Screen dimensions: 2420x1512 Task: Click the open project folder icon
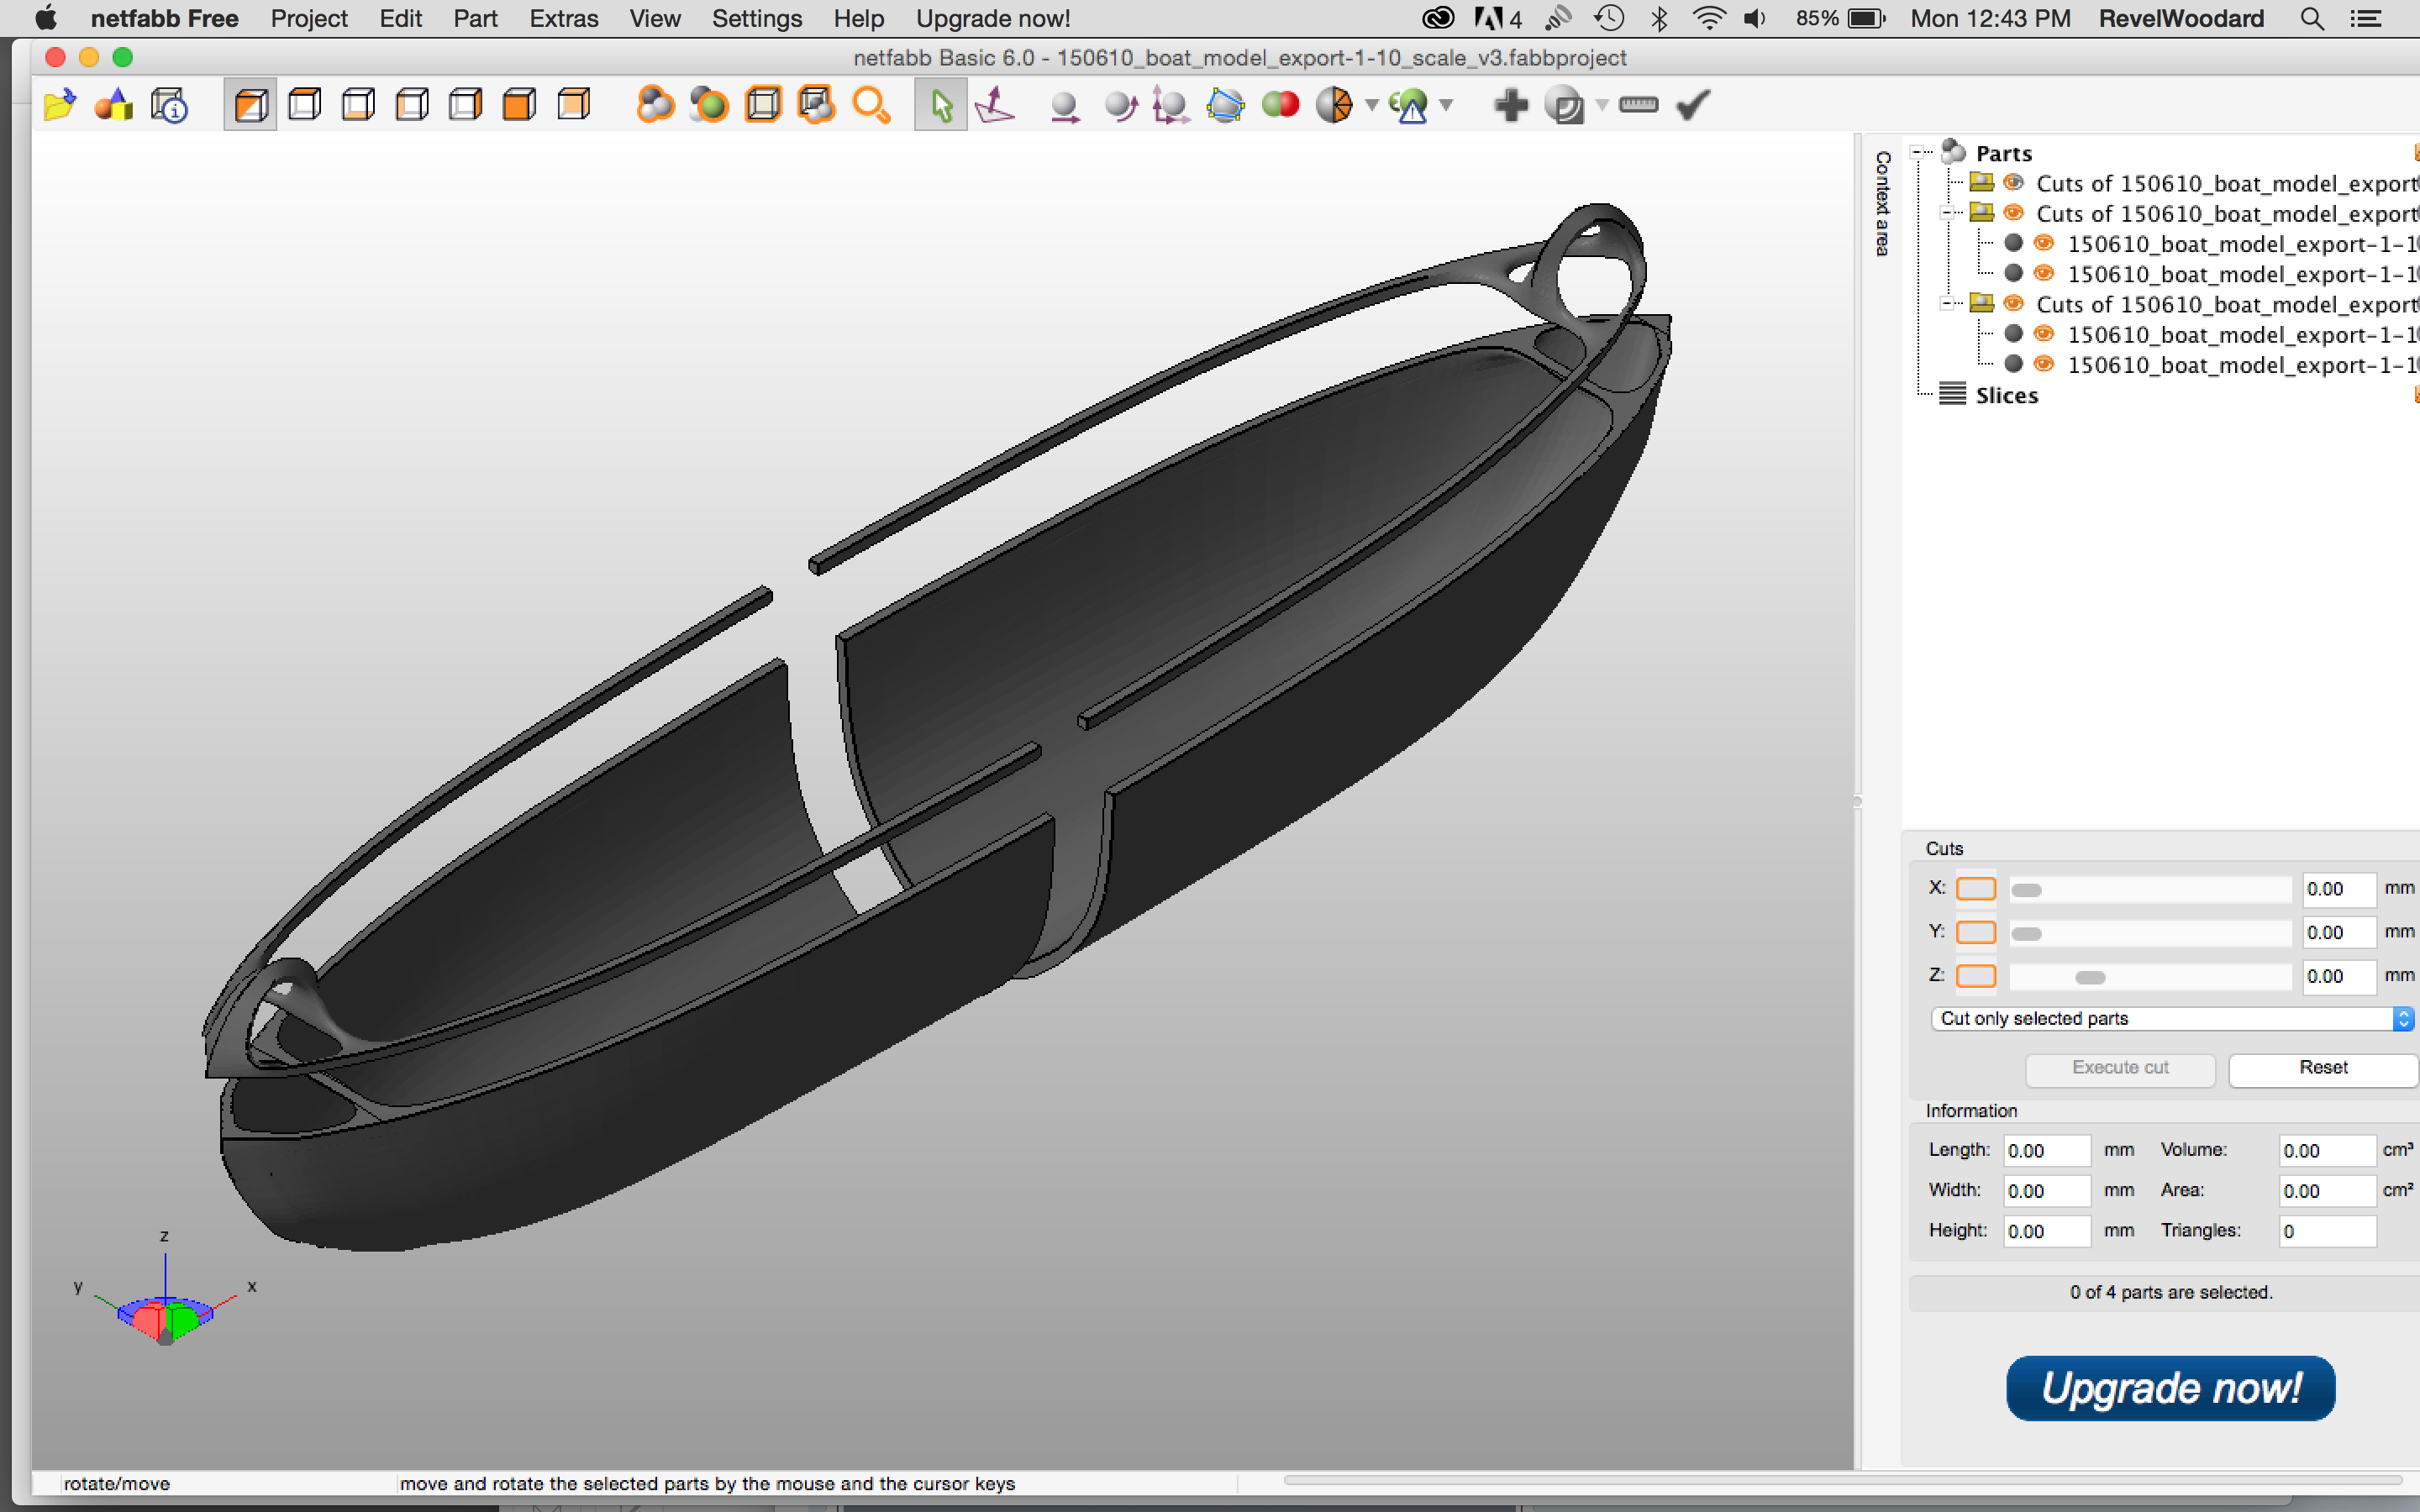(60, 105)
